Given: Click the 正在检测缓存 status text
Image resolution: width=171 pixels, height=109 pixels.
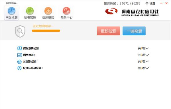Looking at the screenshot, I should point(43,26).
